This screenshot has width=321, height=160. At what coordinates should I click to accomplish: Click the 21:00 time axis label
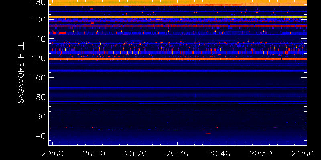[303, 154]
